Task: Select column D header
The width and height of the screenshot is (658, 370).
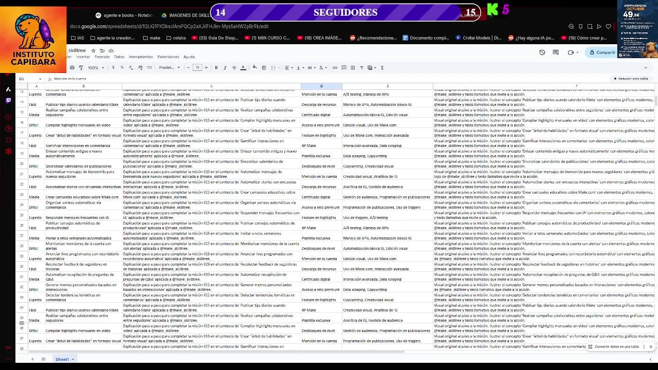Action: [x=321, y=86]
